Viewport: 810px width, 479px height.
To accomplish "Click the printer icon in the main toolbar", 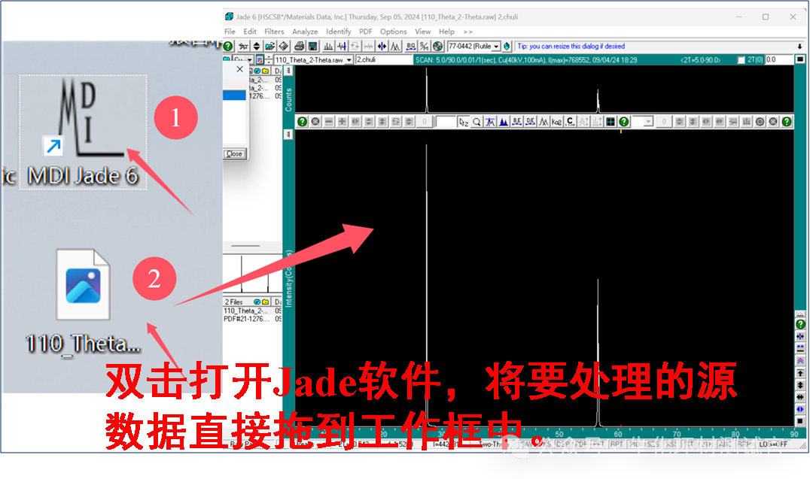I will coord(299,47).
